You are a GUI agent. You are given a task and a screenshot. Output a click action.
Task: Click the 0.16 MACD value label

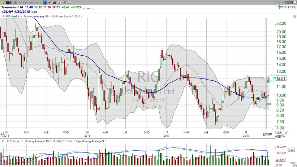pyautogui.click(x=291, y=150)
